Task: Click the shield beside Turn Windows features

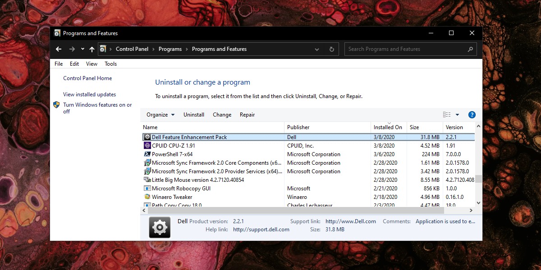Action: coord(56,104)
